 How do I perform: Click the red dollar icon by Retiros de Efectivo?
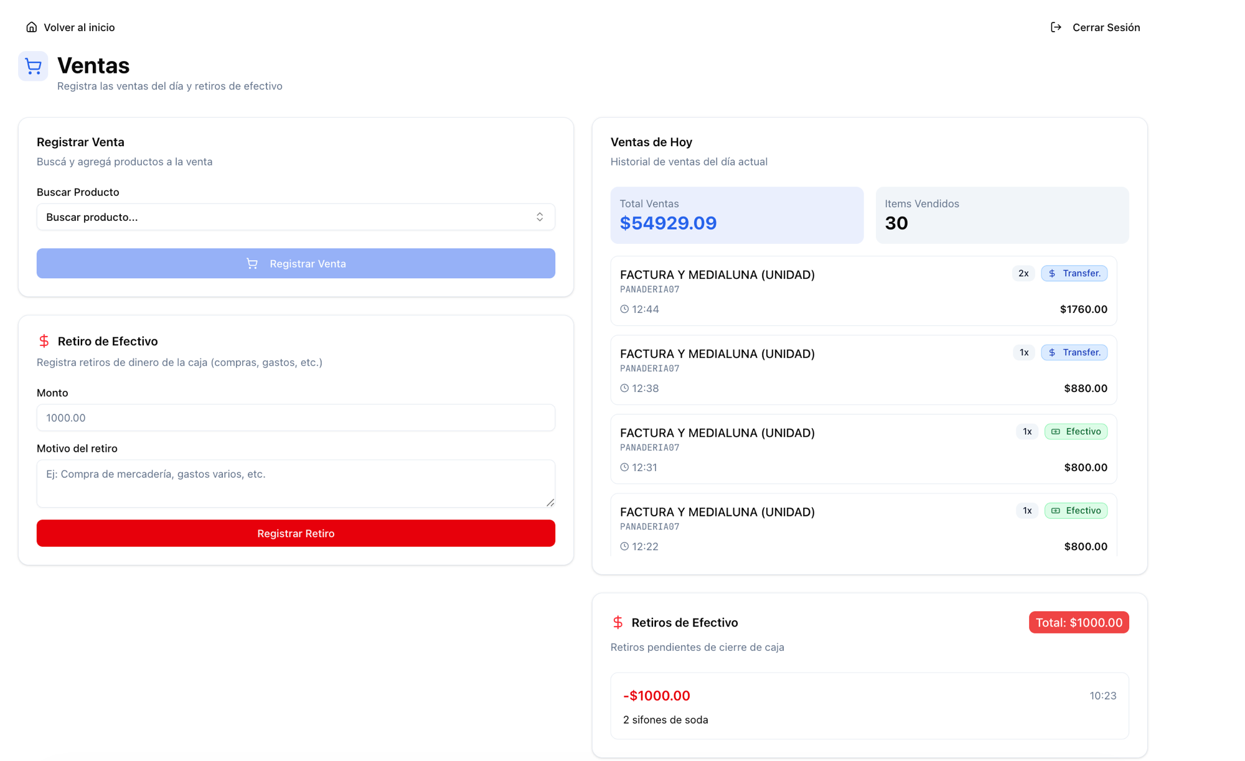click(618, 622)
